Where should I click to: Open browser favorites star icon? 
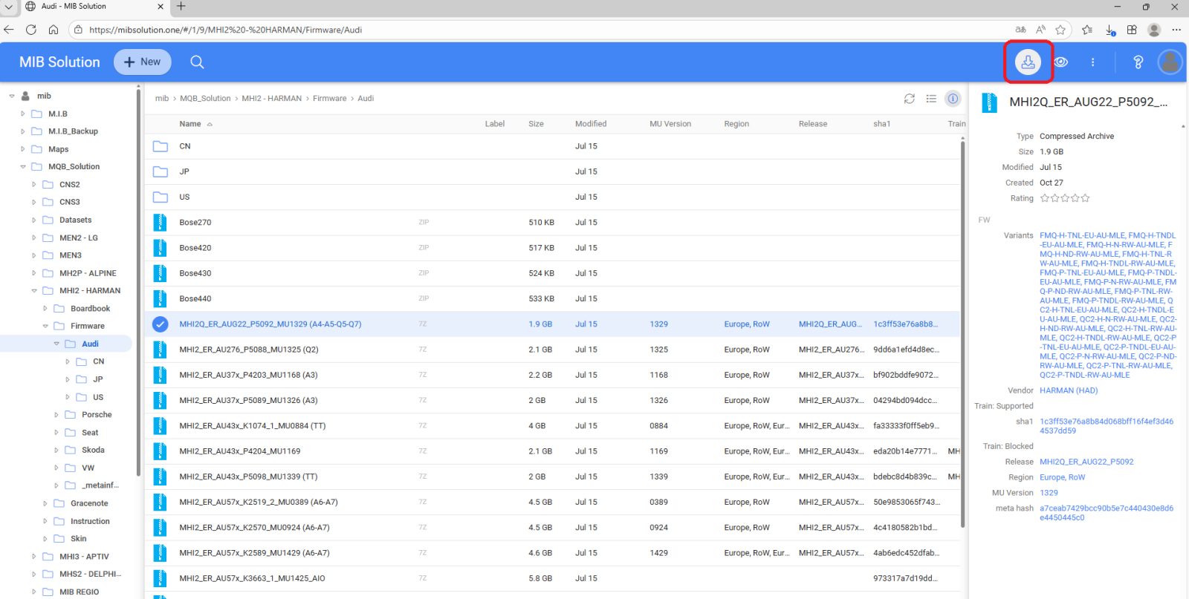pos(1060,30)
